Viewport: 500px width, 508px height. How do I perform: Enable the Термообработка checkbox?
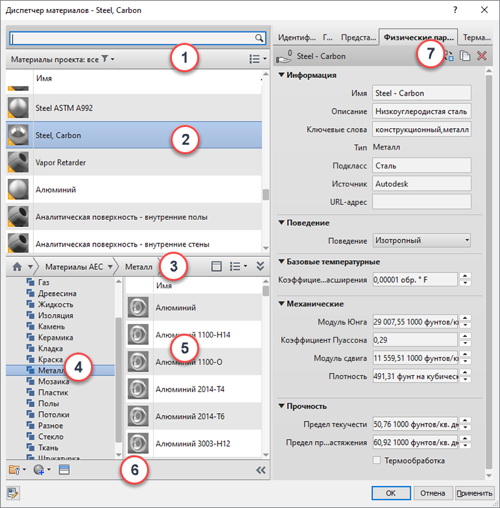click(377, 461)
